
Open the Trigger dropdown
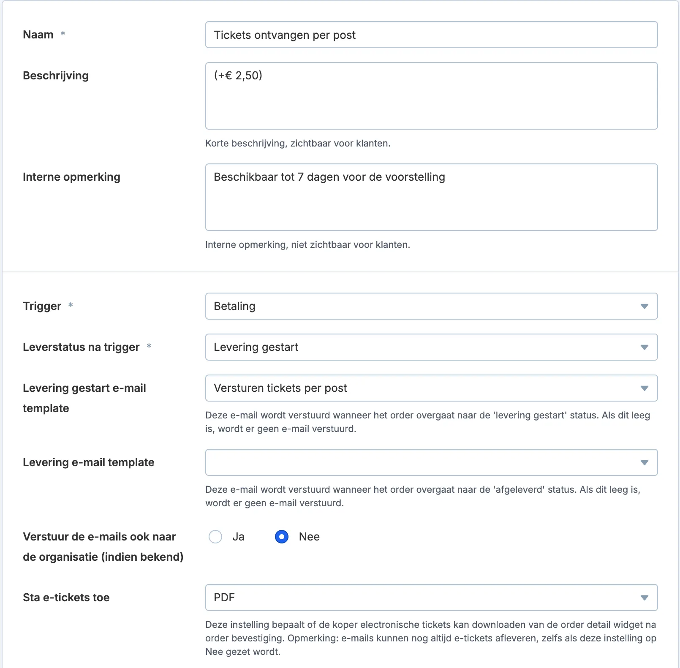point(431,306)
